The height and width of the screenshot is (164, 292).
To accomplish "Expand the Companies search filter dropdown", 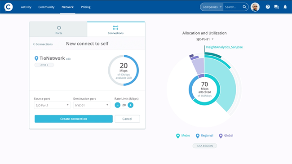I will tap(212, 7).
